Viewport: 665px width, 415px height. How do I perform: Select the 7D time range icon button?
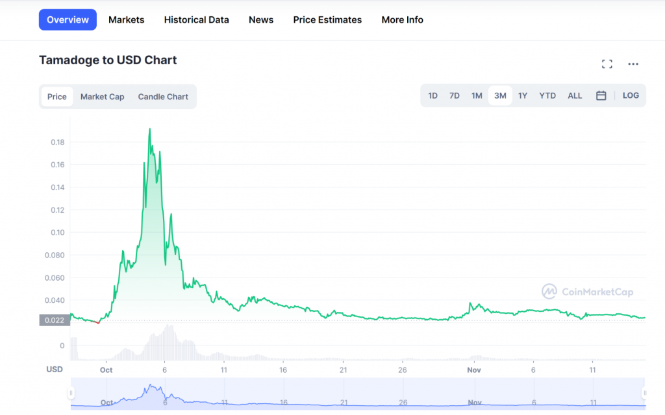(x=454, y=95)
